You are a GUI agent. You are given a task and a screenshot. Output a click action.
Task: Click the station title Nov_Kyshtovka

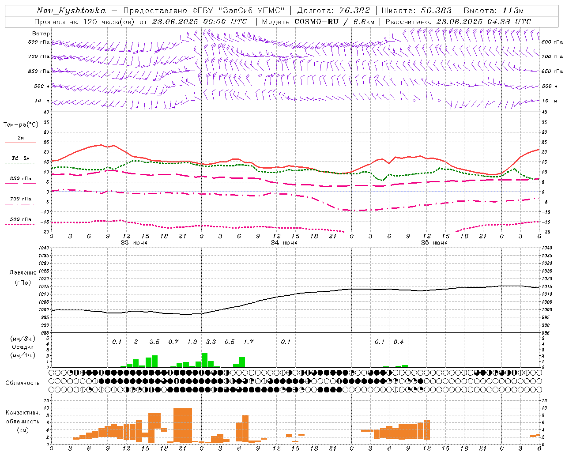pyautogui.click(x=71, y=11)
